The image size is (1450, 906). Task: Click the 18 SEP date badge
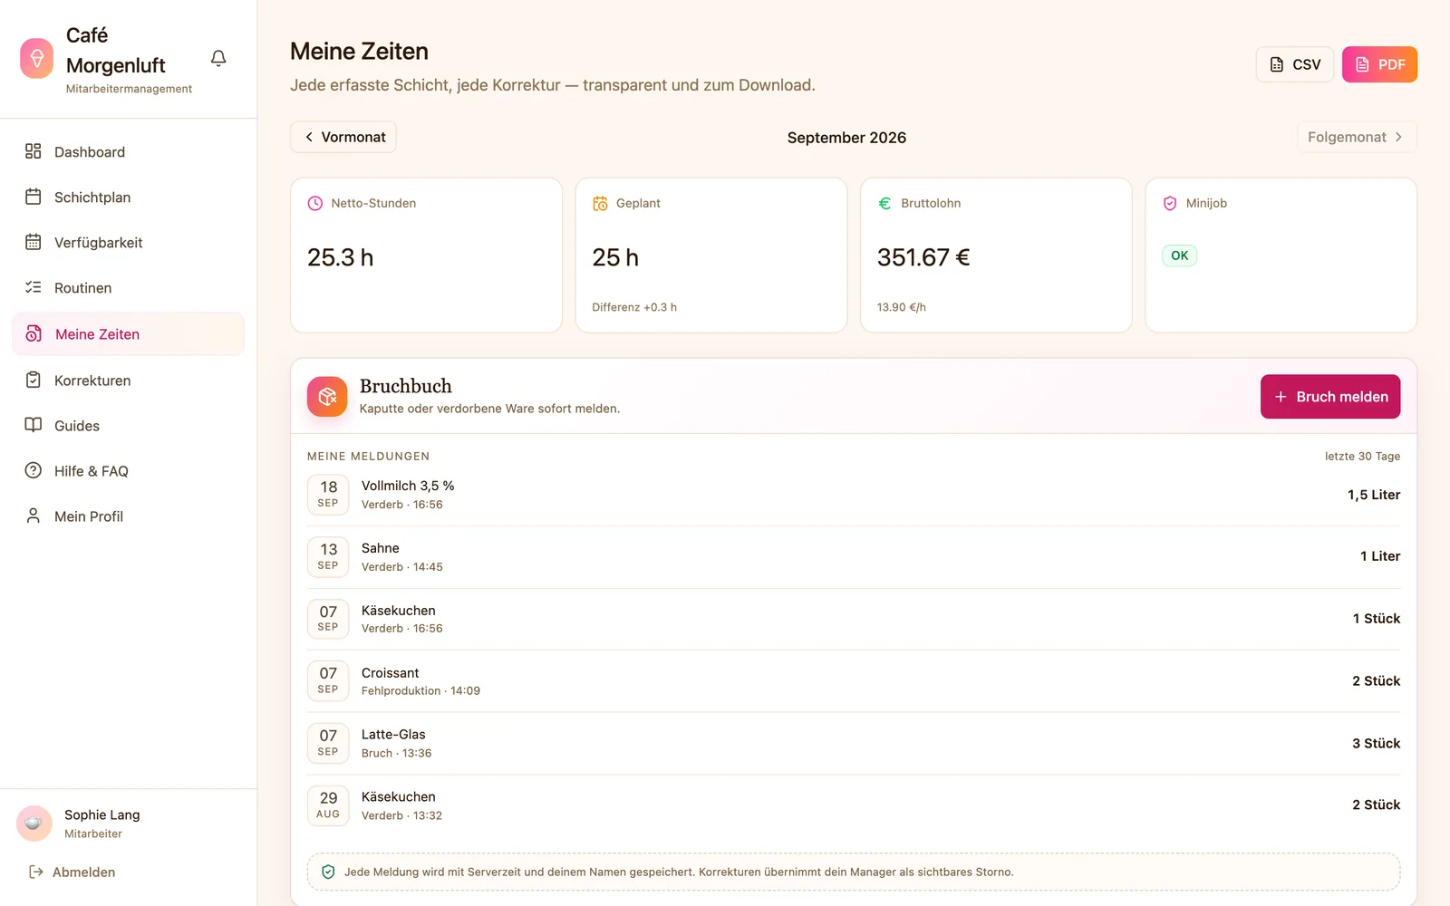(328, 495)
